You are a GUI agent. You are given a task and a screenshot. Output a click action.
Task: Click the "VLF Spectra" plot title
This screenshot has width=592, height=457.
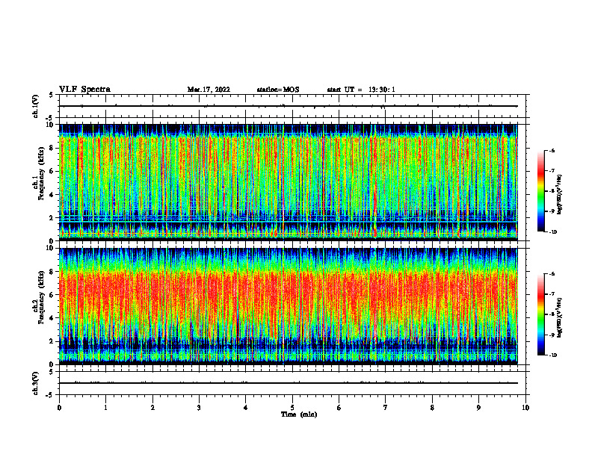point(84,90)
